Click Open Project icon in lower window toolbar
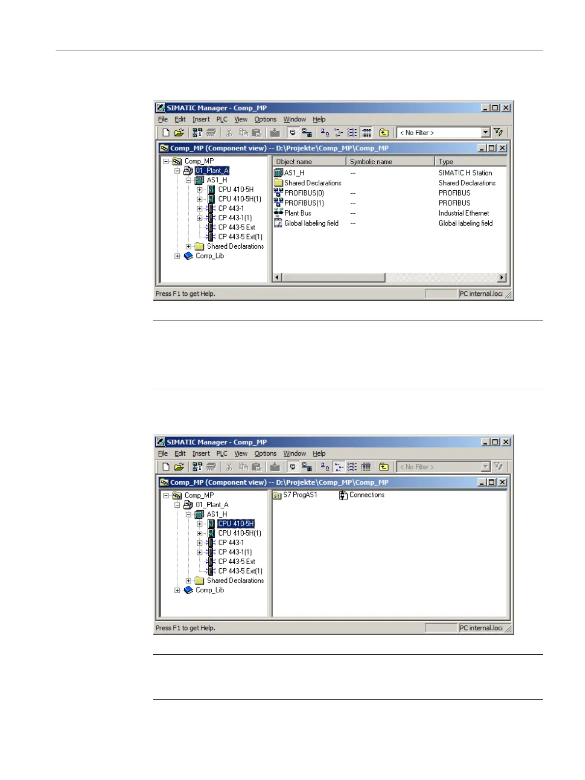 [179, 467]
